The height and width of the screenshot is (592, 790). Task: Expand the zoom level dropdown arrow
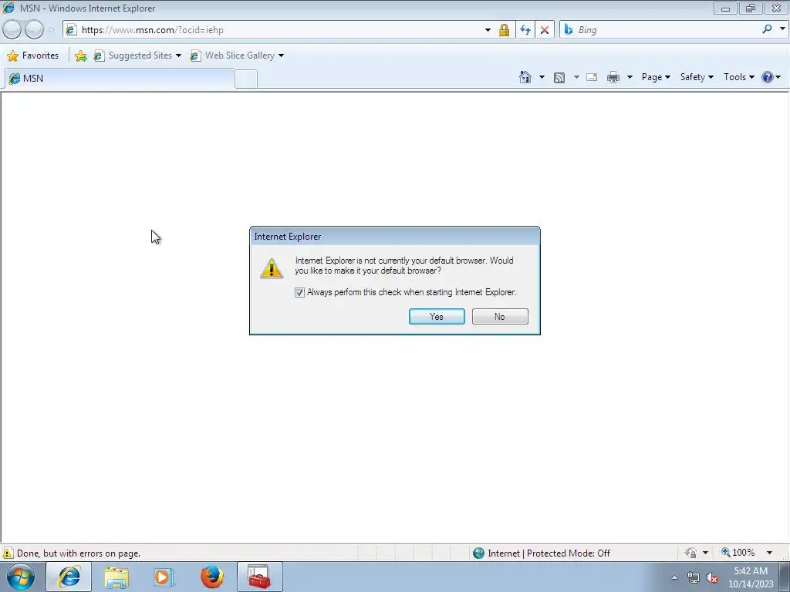tap(769, 553)
